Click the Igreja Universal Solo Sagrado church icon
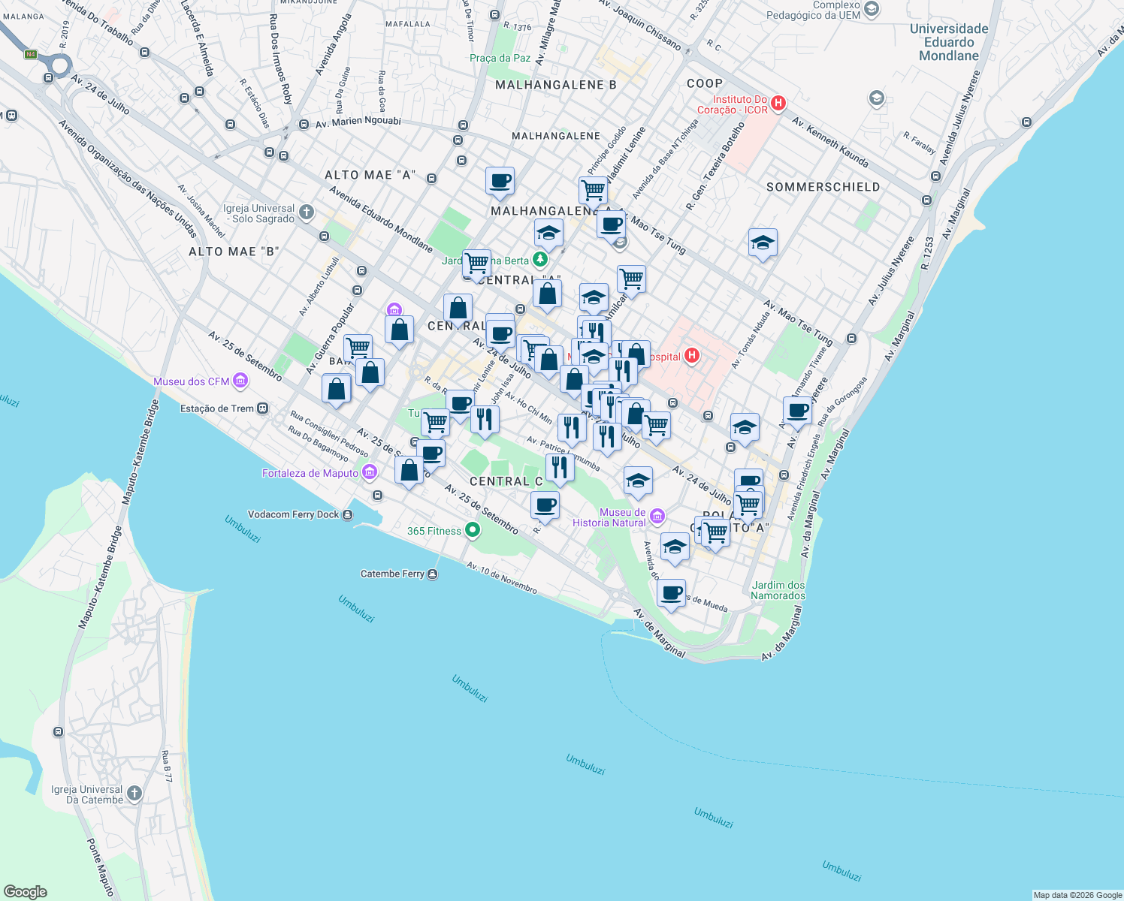Viewport: 1124px width, 901px height. click(x=305, y=212)
